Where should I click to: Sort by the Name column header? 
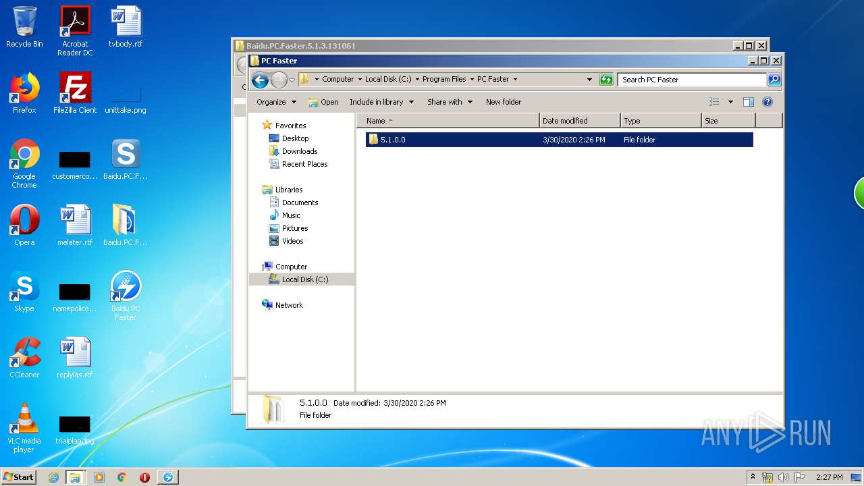pyautogui.click(x=448, y=121)
